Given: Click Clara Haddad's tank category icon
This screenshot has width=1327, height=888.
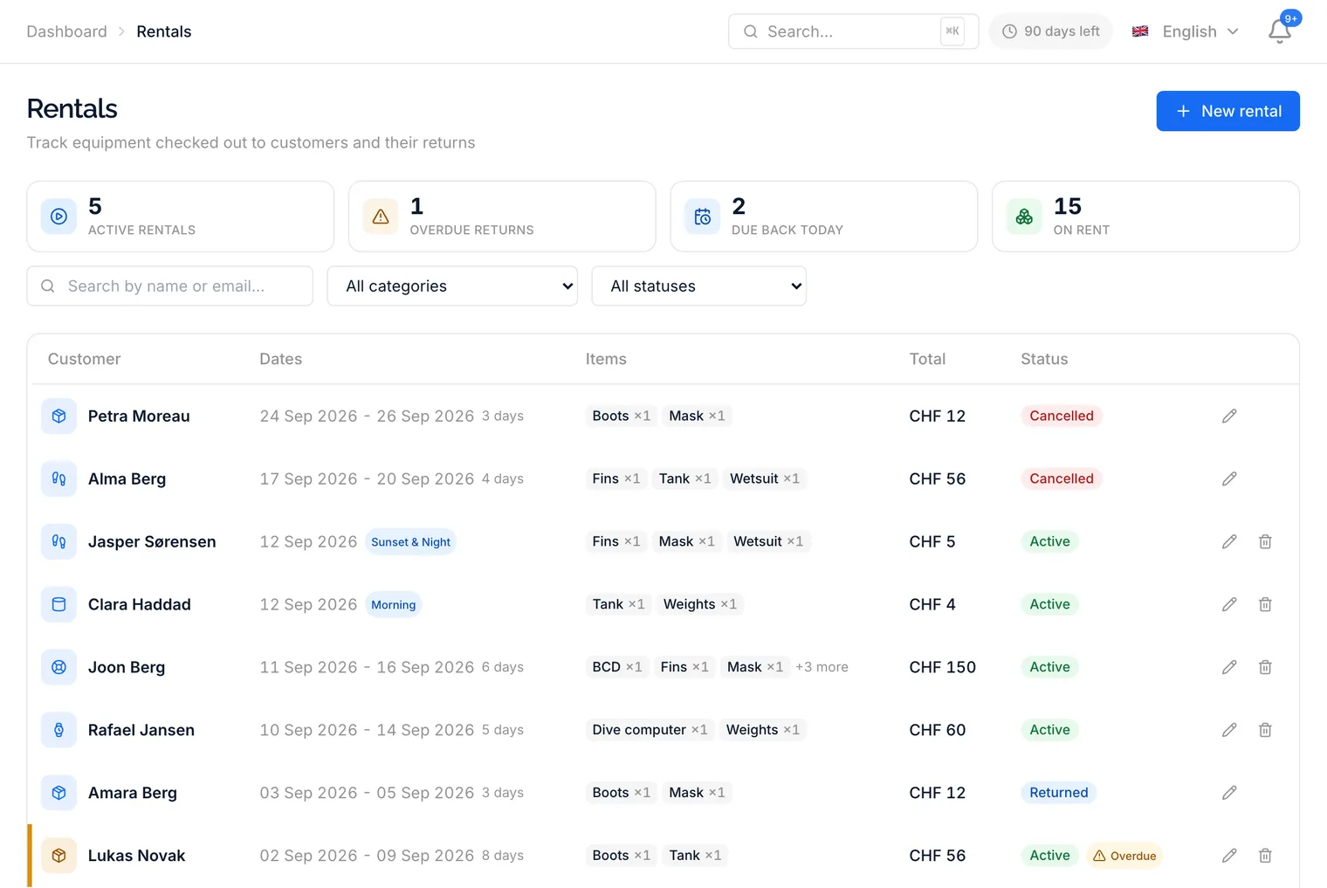Looking at the screenshot, I should [58, 604].
